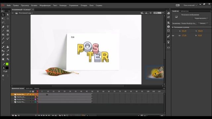
Task: Open the Файл menu
Action: click(9, 6)
